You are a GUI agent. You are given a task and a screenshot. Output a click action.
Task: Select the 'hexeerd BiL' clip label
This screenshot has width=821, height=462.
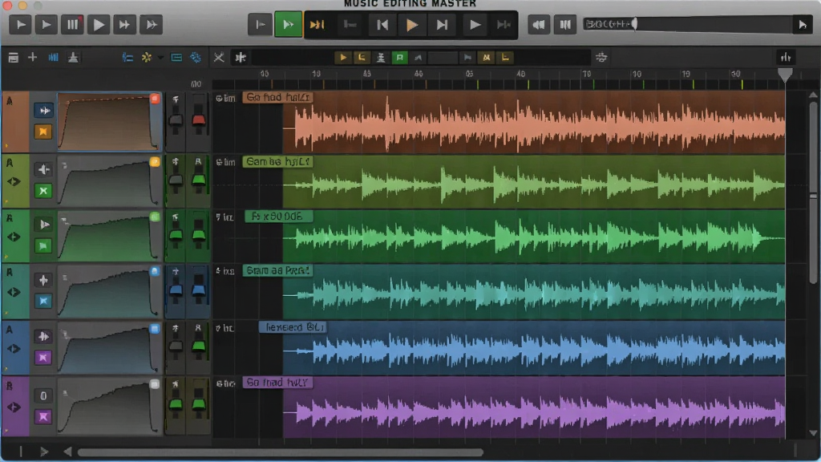(x=293, y=327)
